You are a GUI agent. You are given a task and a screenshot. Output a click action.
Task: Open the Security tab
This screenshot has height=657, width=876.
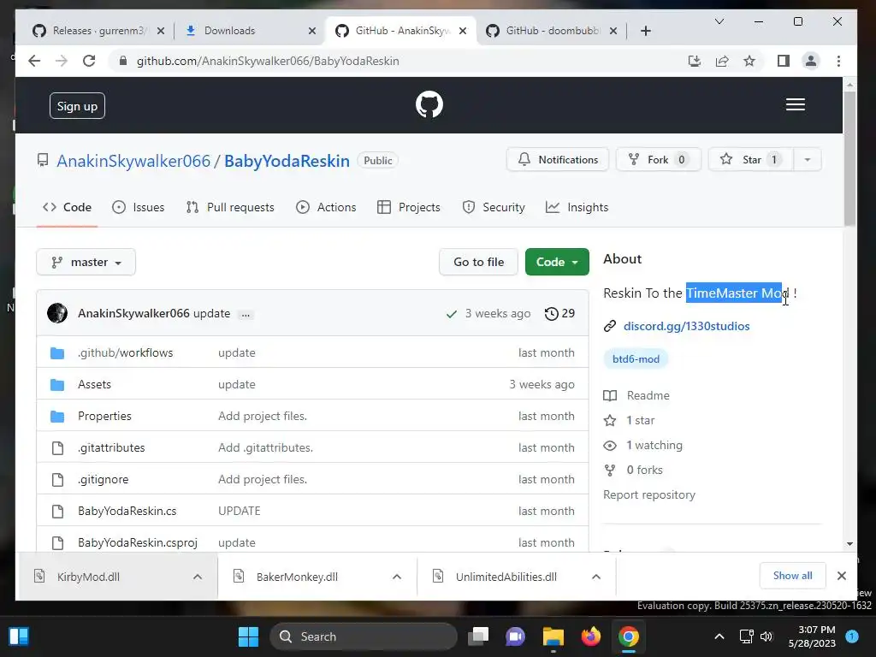[494, 207]
